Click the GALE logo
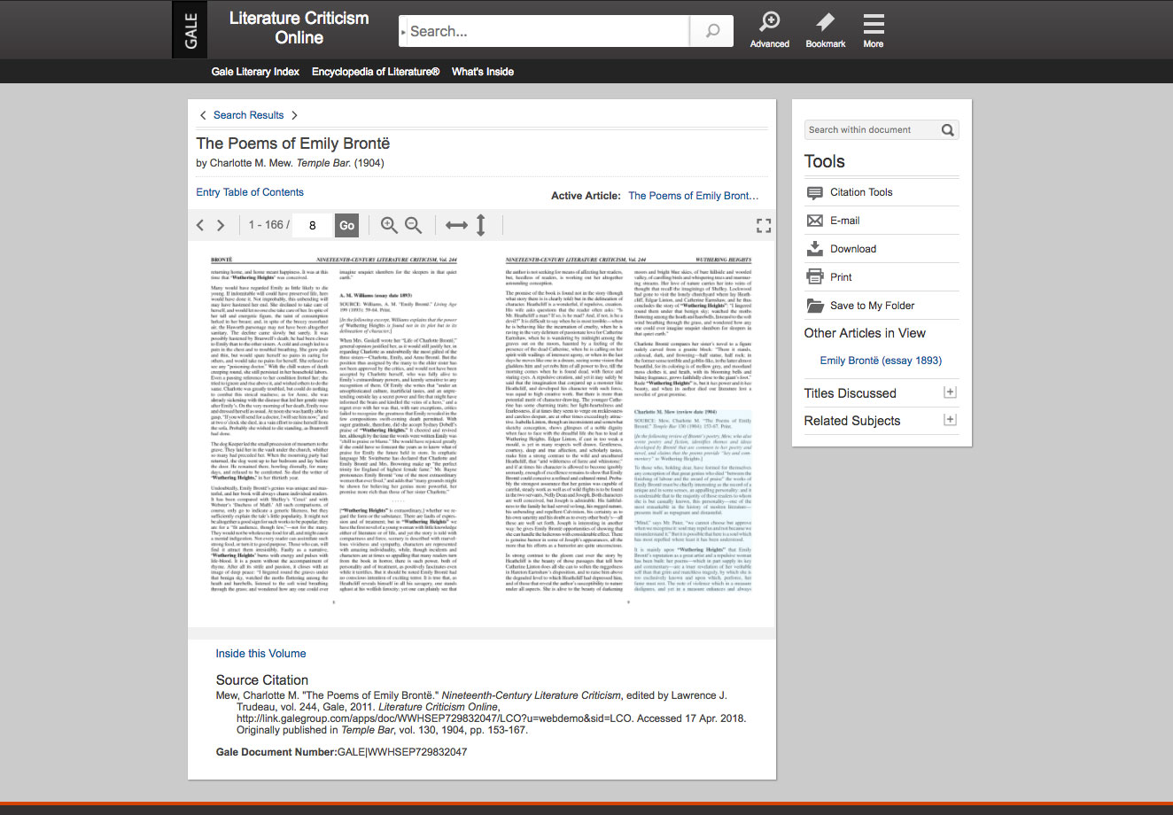This screenshot has width=1173, height=815. 190,29
